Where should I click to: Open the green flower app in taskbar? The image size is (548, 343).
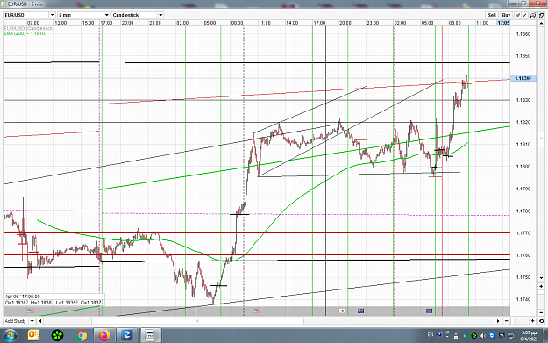[x=57, y=336]
